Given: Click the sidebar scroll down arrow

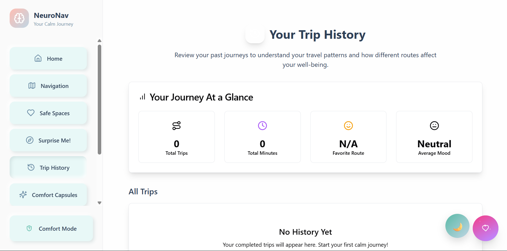Looking at the screenshot, I should (99, 203).
